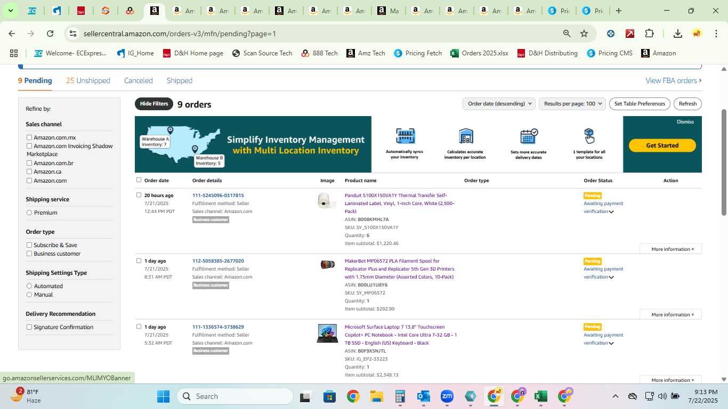Expand More information for Panduit order
Image resolution: width=728 pixels, height=409 pixels.
tap(671, 249)
